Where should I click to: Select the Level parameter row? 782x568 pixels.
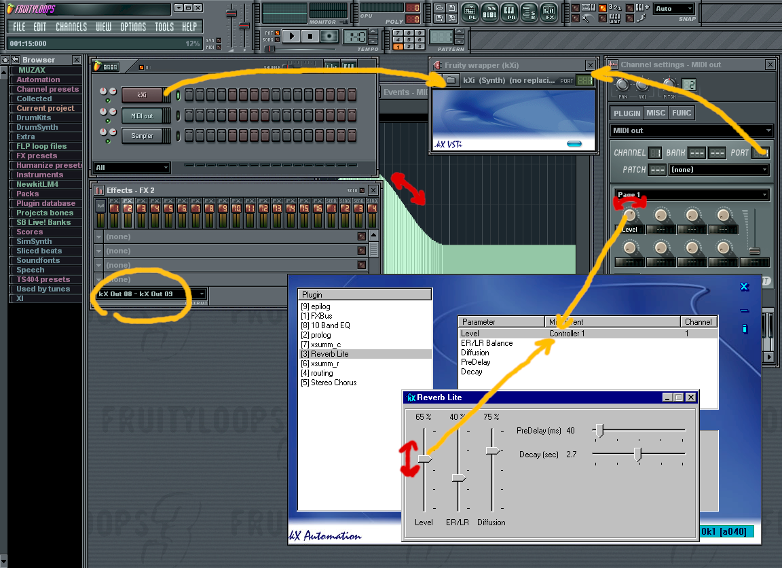point(589,334)
